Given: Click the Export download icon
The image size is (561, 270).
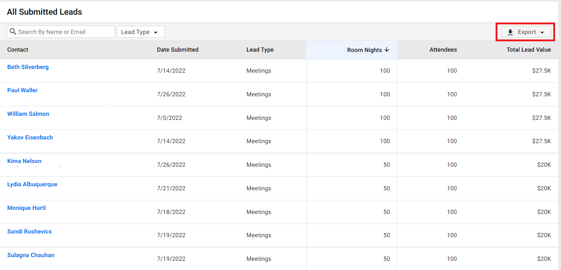Looking at the screenshot, I should pyautogui.click(x=510, y=32).
